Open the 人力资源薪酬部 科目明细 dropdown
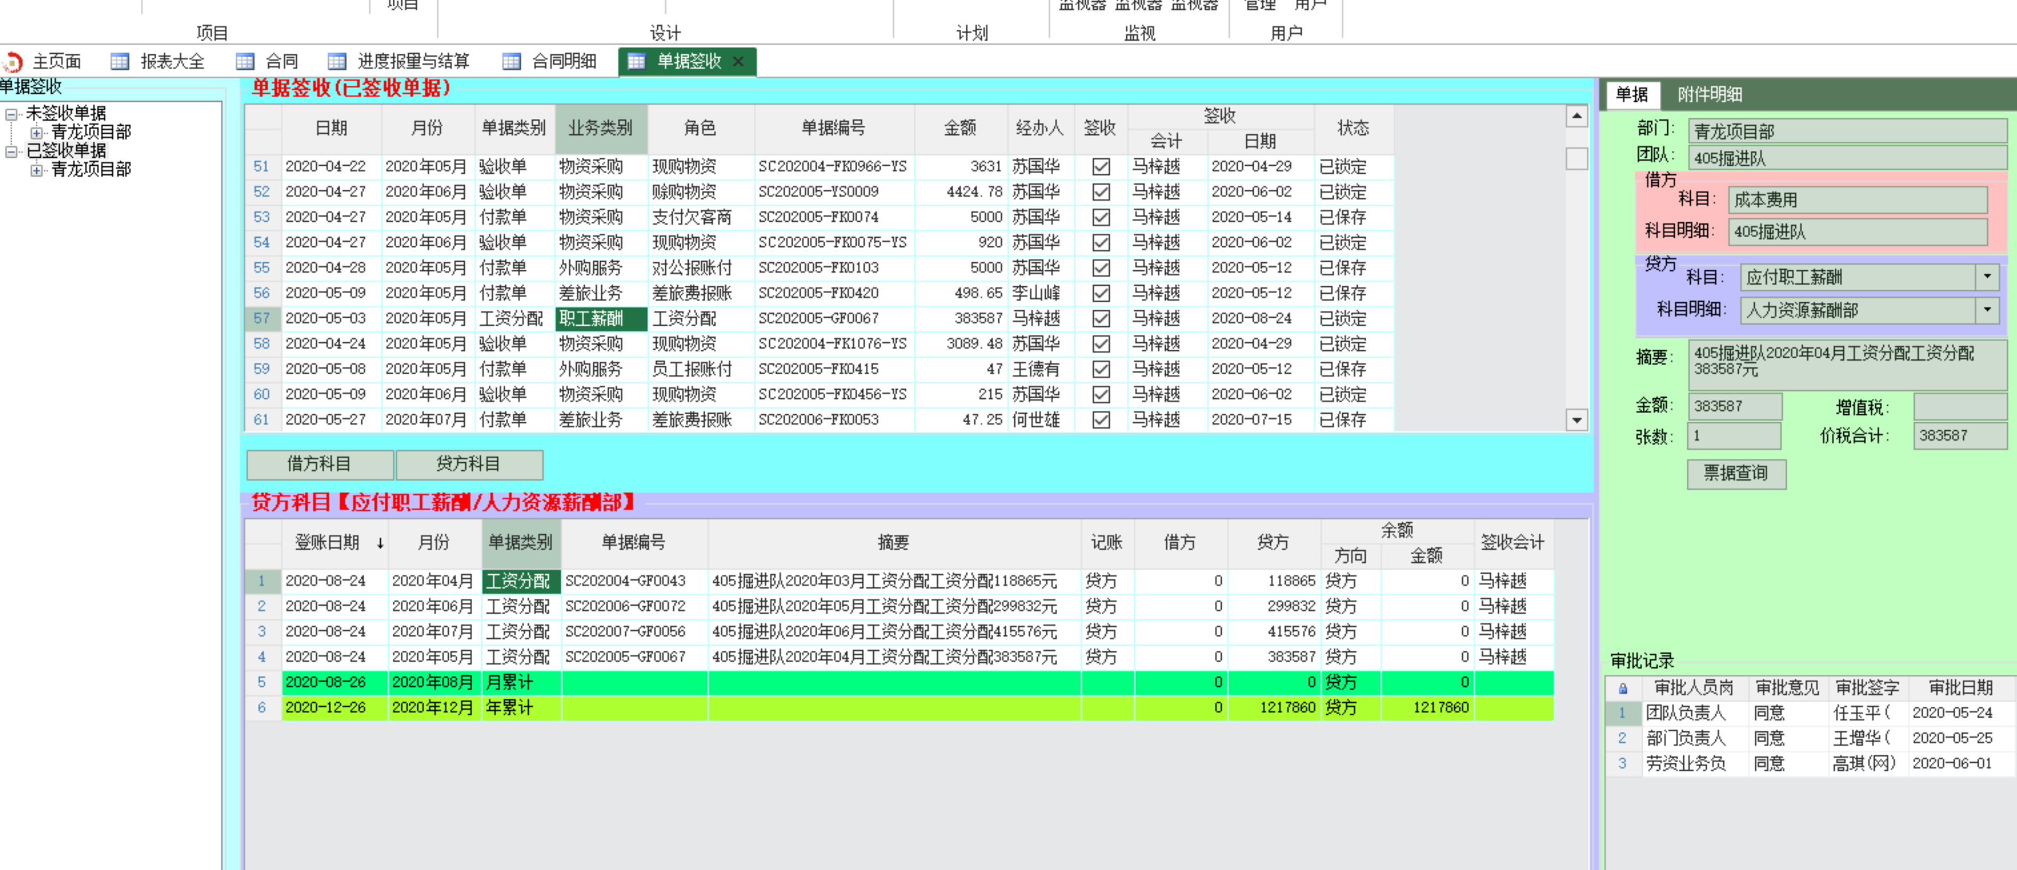The height and width of the screenshot is (870, 2017). pos(1987,310)
